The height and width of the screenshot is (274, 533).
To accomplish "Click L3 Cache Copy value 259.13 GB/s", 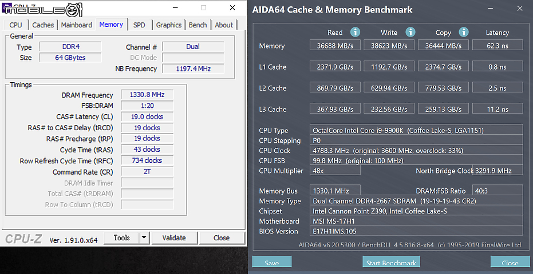I will (443, 109).
